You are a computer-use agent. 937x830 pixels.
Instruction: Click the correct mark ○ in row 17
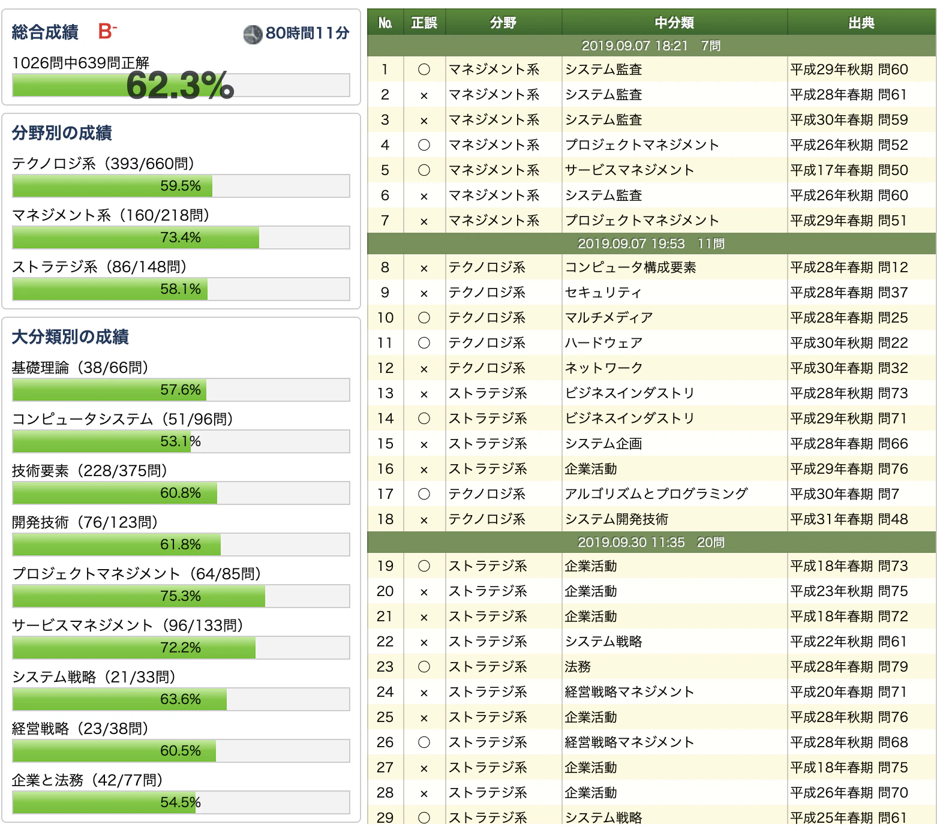(x=424, y=494)
